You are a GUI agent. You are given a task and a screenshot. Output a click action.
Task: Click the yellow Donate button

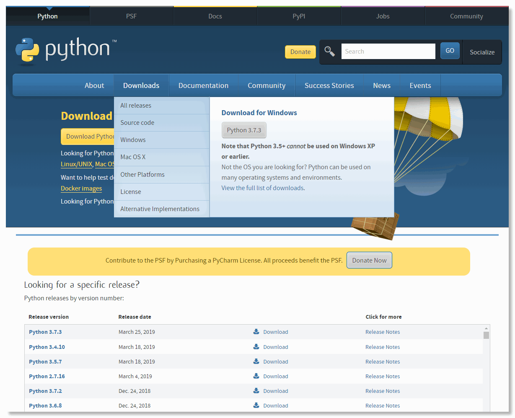[x=300, y=52]
